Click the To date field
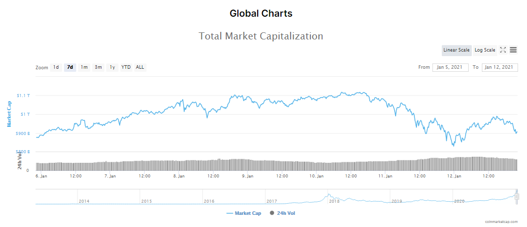The image size is (527, 227). [x=500, y=67]
